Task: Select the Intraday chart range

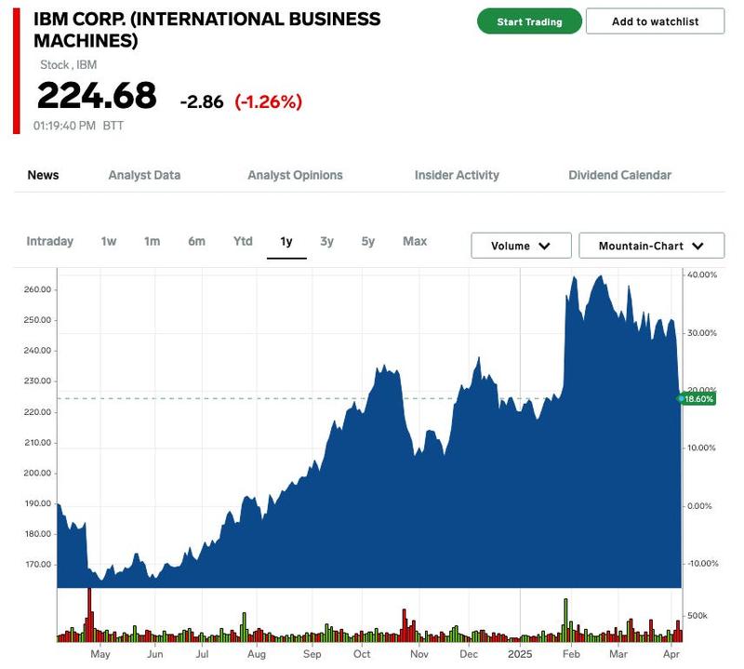Action: (49, 241)
